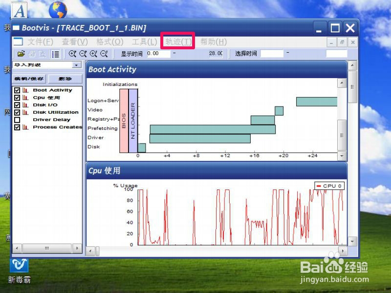
Task: Click the 删除 button
Action: click(x=65, y=79)
